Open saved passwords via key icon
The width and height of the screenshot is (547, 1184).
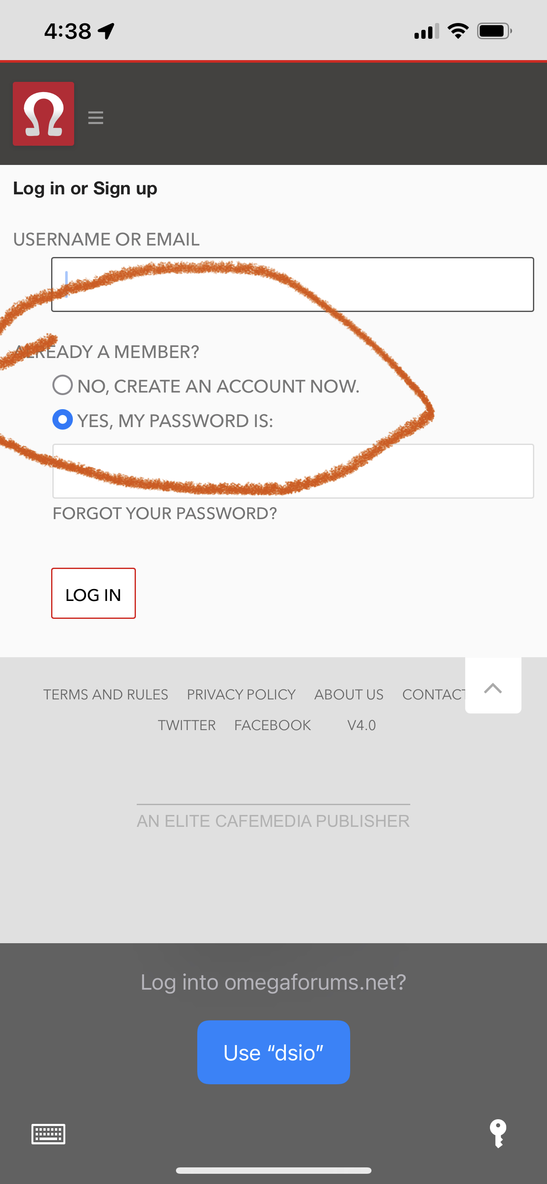498,1133
